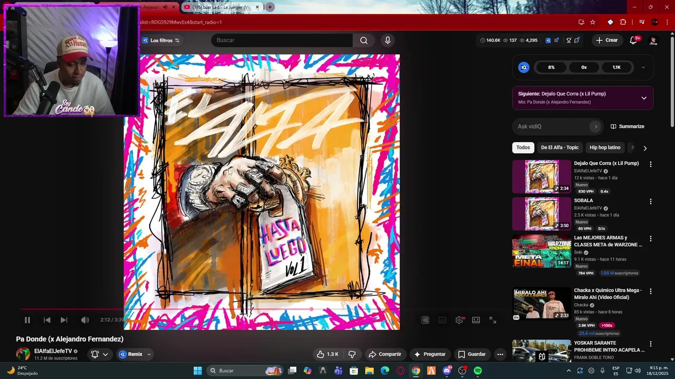
Task: Open options menu for Warzone meta video
Action: (650, 238)
